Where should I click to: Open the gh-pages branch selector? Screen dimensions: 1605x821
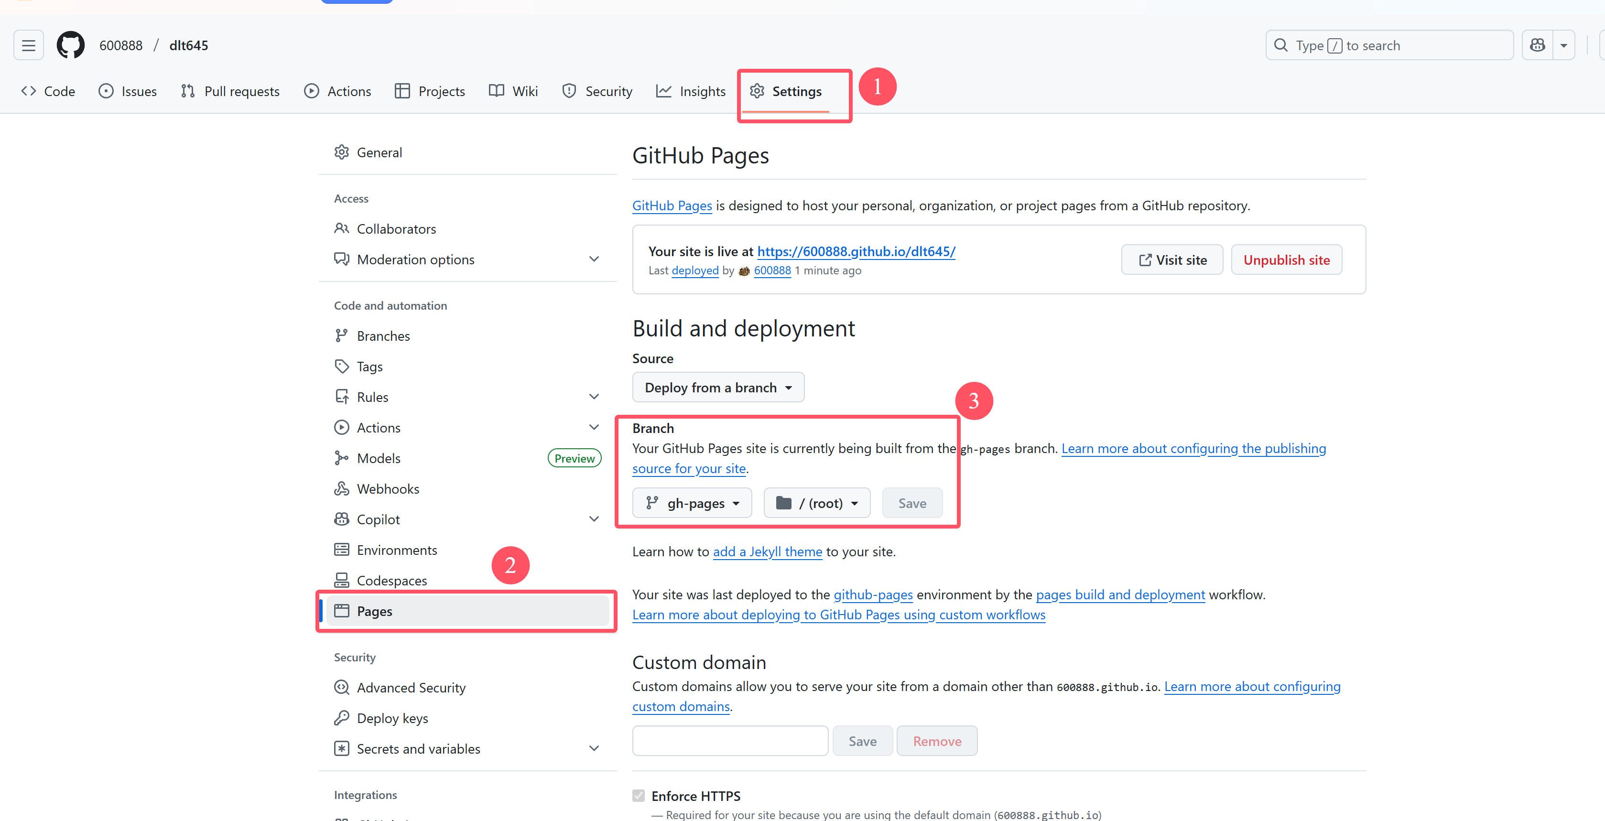pos(692,503)
